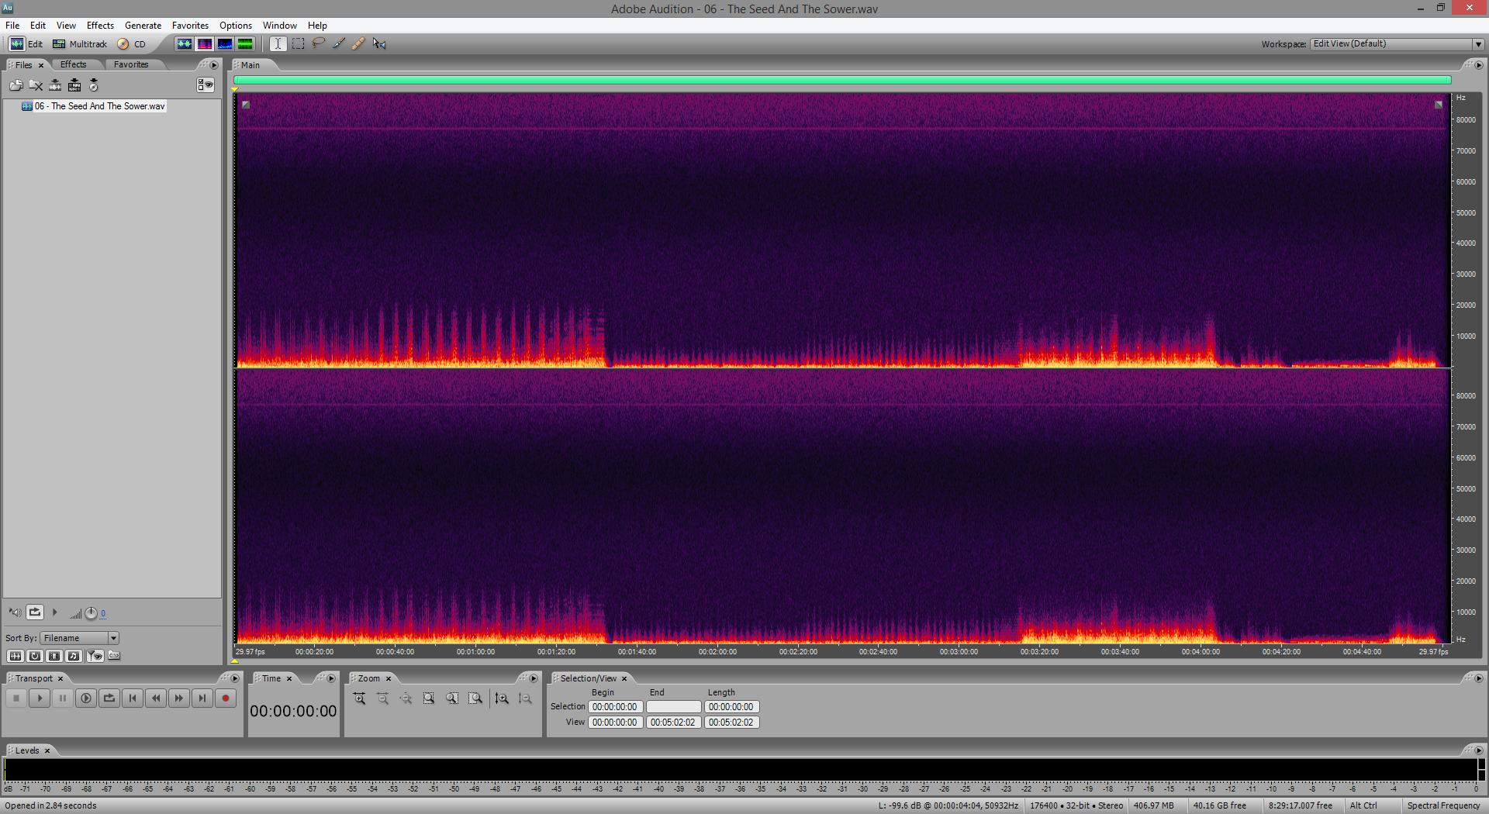Click the Import File folder icon
This screenshot has height=814, width=1489.
coord(16,85)
